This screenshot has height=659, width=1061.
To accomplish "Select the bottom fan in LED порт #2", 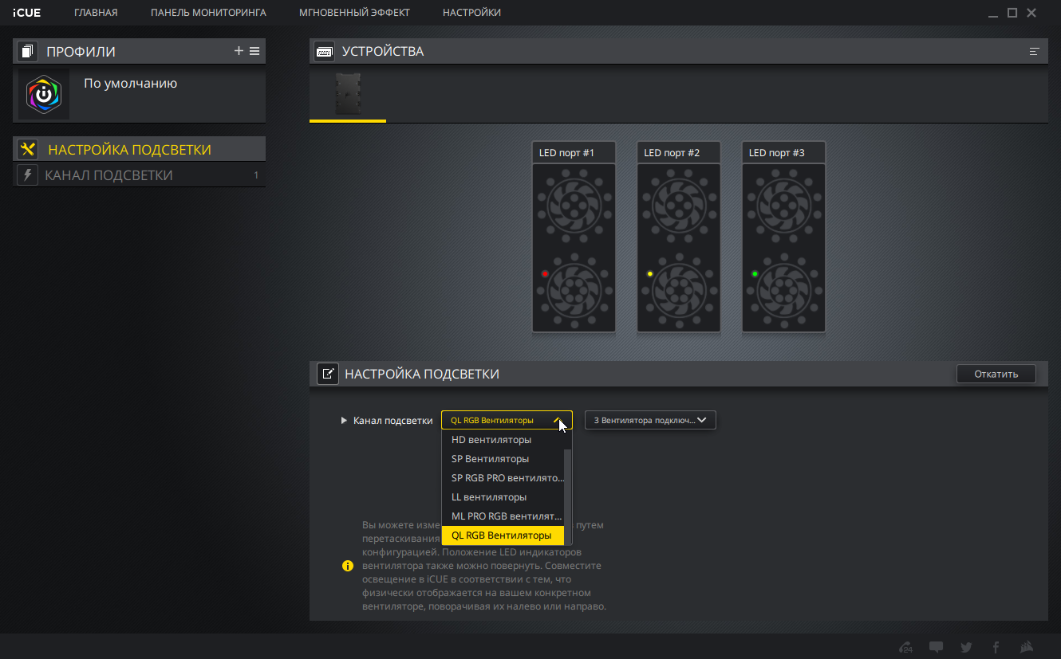I will pos(679,290).
